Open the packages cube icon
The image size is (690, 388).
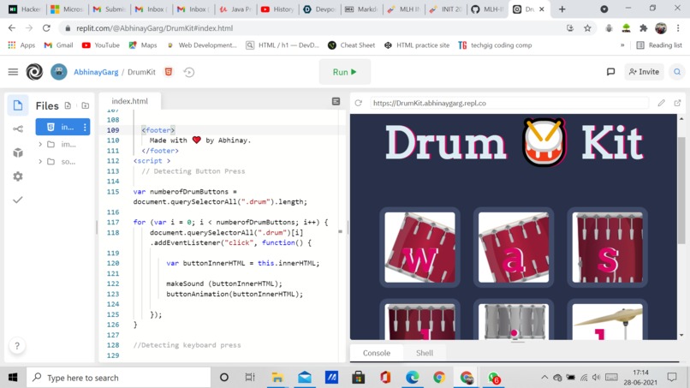click(x=18, y=152)
